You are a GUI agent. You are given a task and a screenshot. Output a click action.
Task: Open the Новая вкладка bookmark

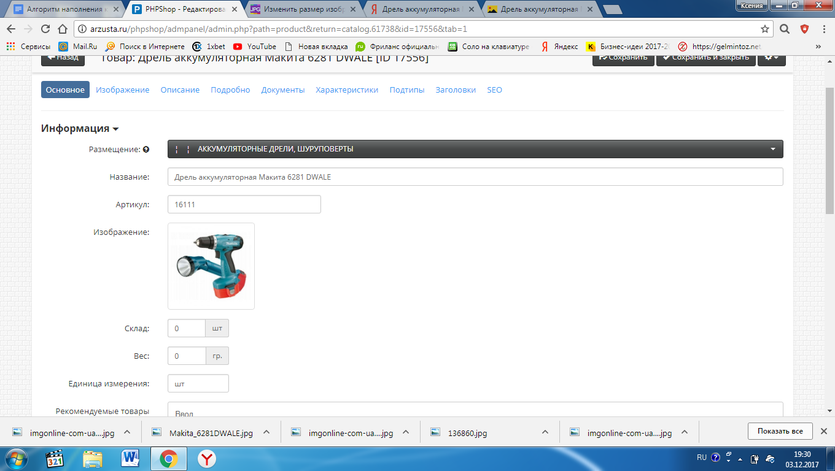tap(316, 47)
